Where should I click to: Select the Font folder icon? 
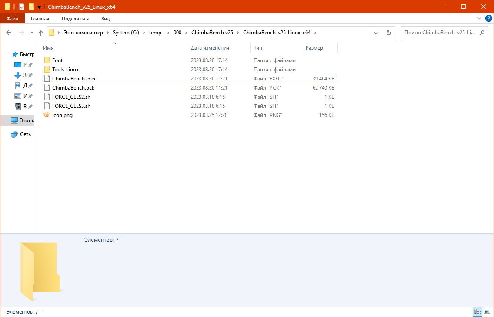point(47,60)
